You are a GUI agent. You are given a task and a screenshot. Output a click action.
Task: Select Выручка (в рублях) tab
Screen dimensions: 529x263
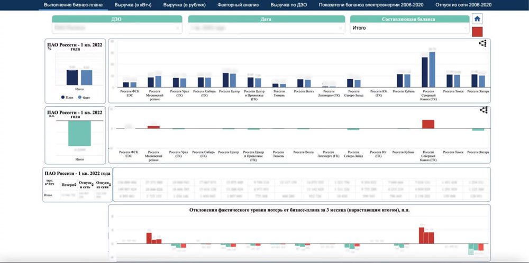(183, 4)
